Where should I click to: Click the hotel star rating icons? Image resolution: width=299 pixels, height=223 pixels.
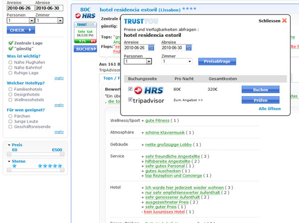[x=189, y=8]
